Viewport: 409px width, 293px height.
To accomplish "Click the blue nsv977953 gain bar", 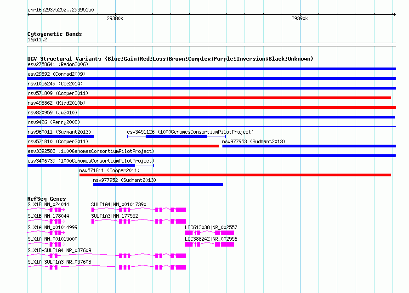I will tap(309, 146).
